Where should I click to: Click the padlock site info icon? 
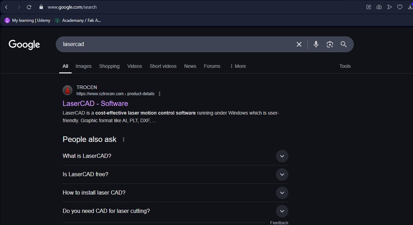(x=41, y=7)
